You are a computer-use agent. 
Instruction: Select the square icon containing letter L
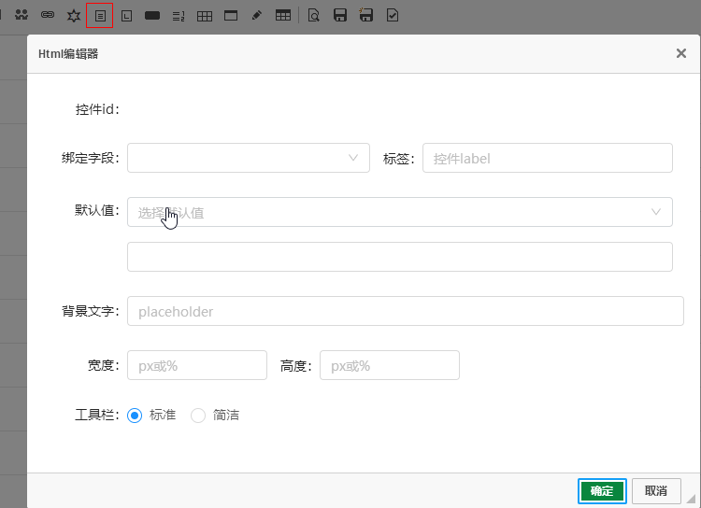coord(126,16)
